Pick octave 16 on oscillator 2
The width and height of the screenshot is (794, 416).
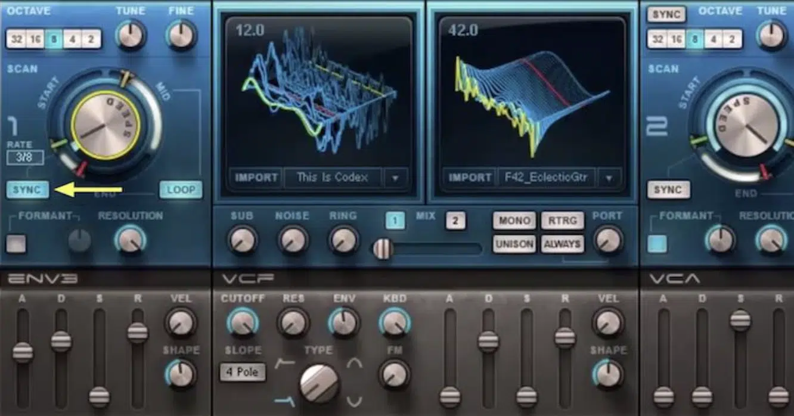[x=676, y=40]
